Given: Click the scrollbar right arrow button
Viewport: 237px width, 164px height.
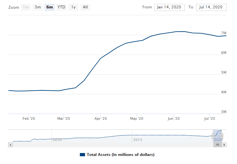Looking at the screenshot, I should 224,145.
